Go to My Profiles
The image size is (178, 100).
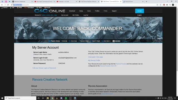[76, 15]
